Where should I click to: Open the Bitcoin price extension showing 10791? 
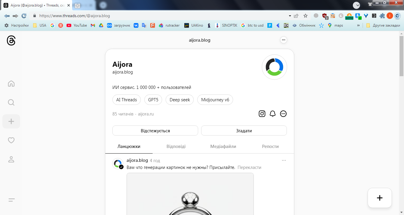click(x=349, y=16)
